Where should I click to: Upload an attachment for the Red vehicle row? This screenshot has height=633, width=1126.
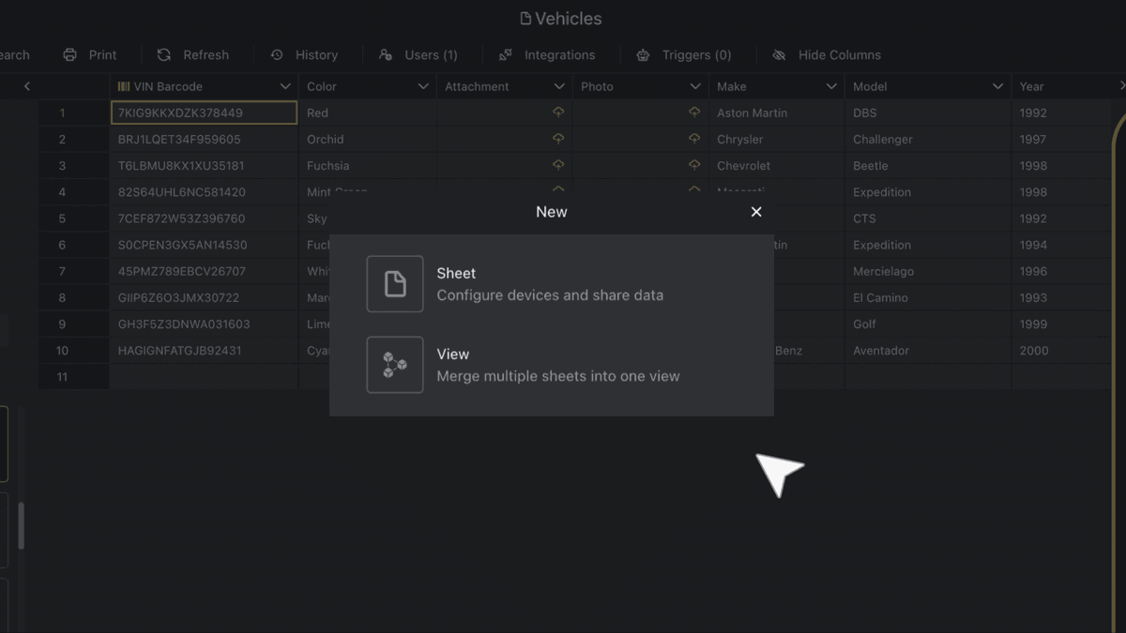[558, 112]
